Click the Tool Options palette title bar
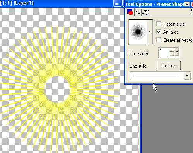The width and height of the screenshot is (193, 153). [155, 4]
